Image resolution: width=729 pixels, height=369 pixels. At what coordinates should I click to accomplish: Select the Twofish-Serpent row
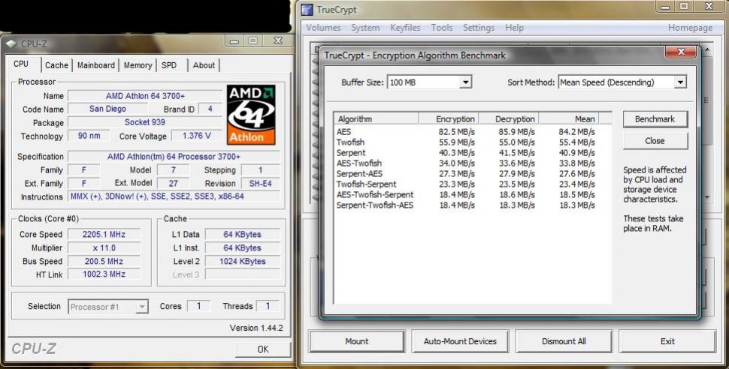click(465, 184)
